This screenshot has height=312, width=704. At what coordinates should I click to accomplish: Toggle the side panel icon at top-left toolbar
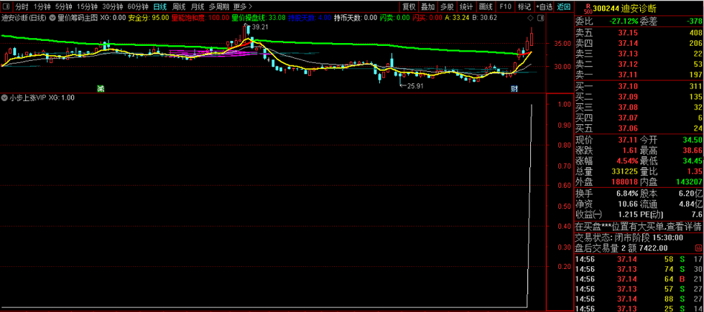coord(5,6)
